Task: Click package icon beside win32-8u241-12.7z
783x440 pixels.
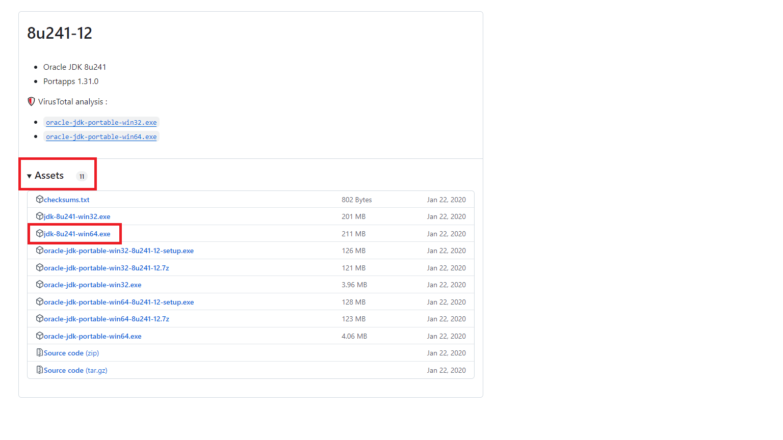Action: (40, 267)
